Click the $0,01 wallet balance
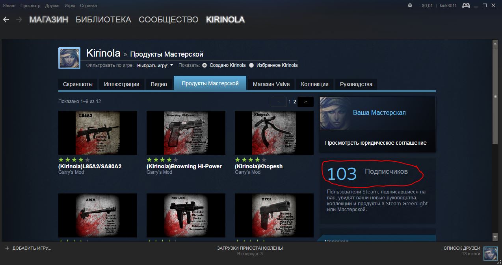Image resolution: width=502 pixels, height=265 pixels. [427, 6]
